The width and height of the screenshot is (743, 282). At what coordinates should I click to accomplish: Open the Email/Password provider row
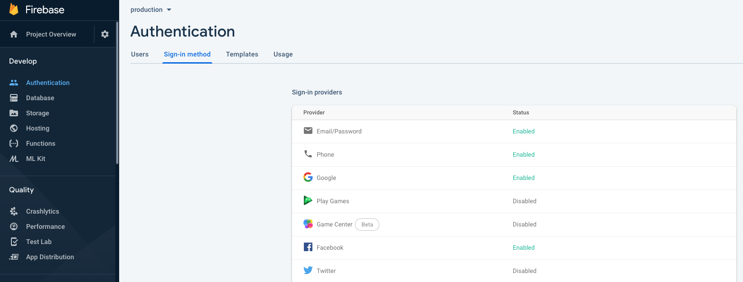[339, 132]
